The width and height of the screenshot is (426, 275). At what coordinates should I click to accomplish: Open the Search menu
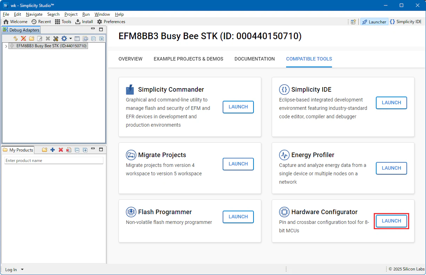point(53,14)
